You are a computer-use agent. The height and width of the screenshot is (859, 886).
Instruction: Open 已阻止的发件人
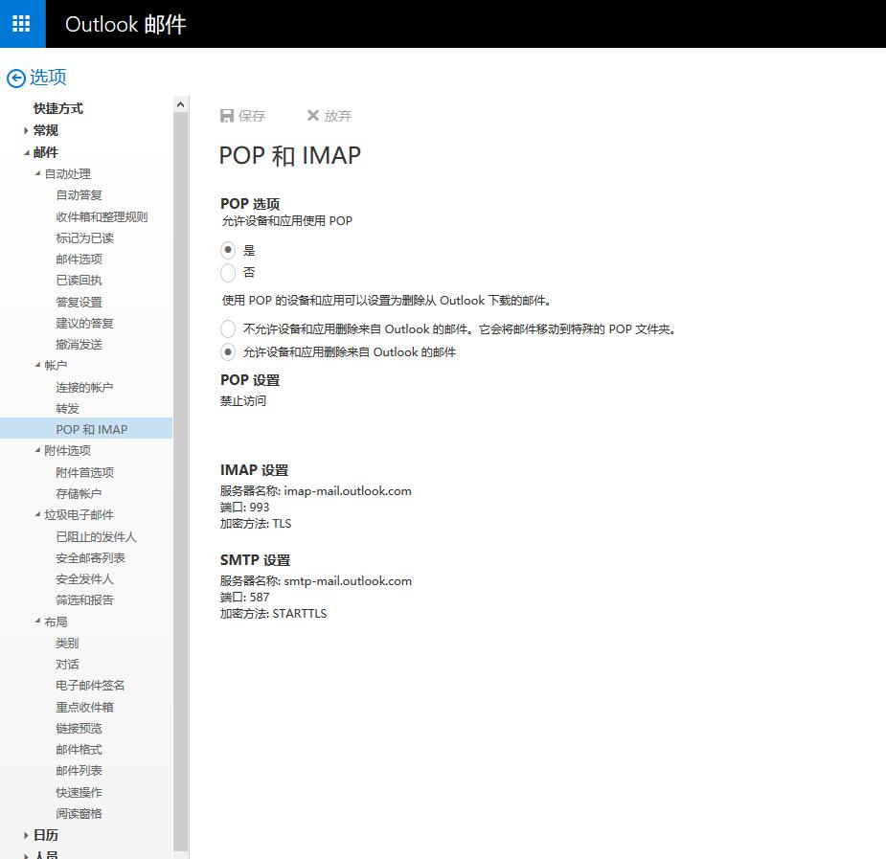(97, 536)
